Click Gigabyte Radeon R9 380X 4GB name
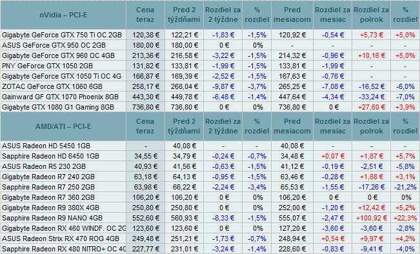This screenshot has width=420, height=254. point(50,208)
